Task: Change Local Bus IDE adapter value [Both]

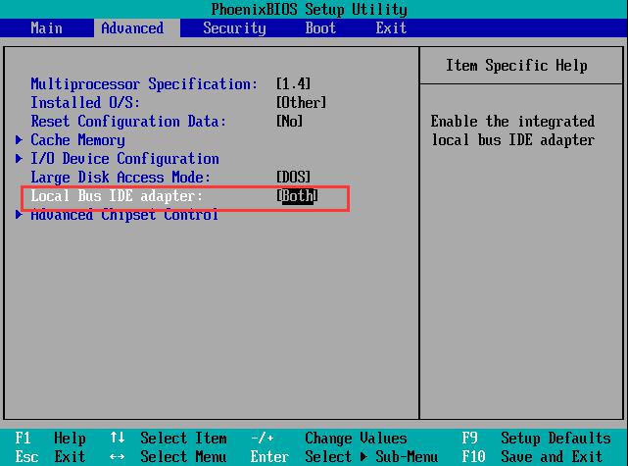Action: pos(297,196)
